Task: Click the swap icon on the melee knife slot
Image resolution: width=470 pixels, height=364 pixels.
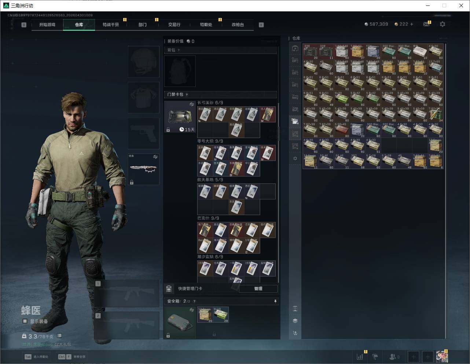Action: [155, 157]
